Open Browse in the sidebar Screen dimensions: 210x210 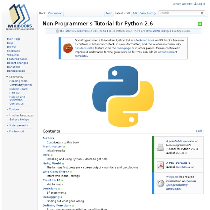tap(12, 47)
